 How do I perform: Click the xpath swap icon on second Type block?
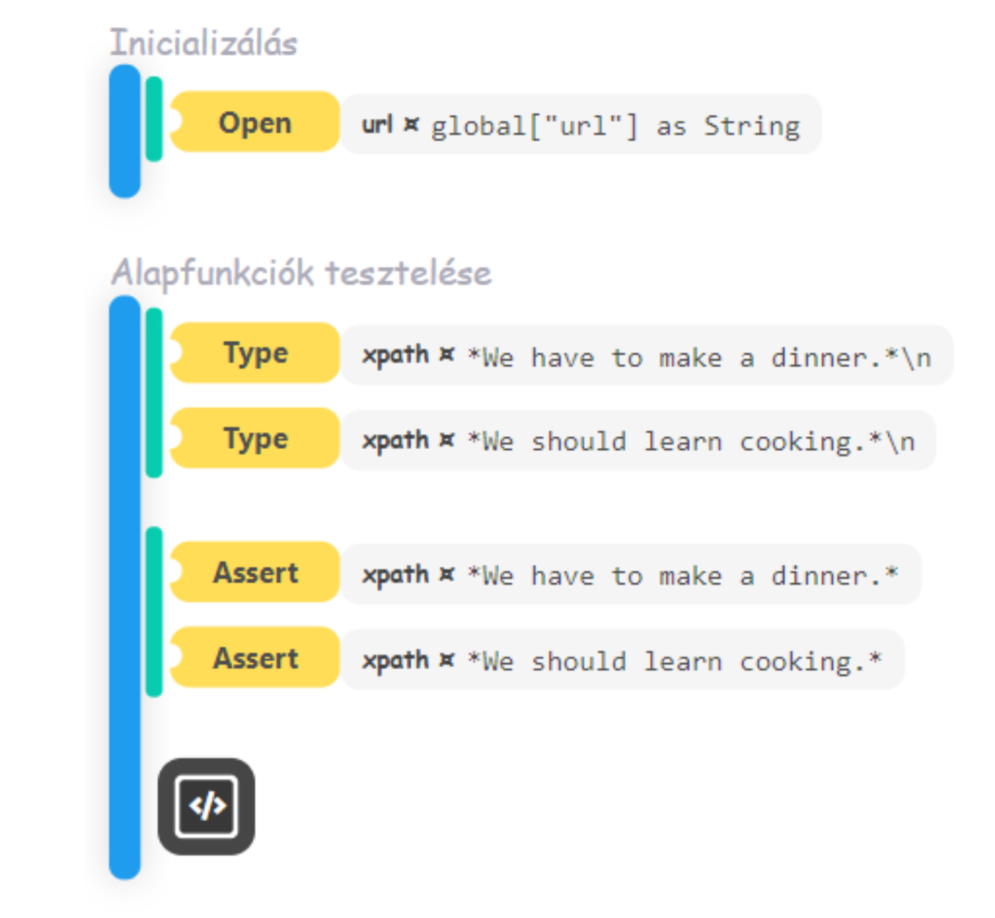446,440
